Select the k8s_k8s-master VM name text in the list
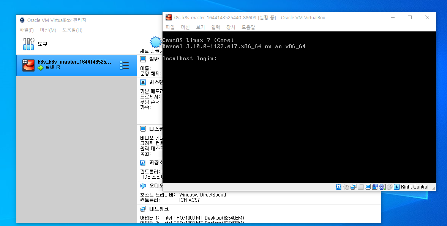447x226 pixels. coord(74,62)
